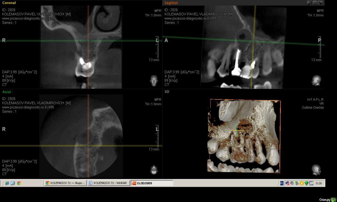Click the side-profile head icon in Sagittal view
This screenshot has width=337, height=202.
click(x=316, y=80)
